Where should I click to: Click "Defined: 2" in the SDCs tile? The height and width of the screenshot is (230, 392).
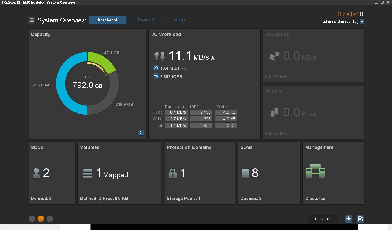pos(41,199)
